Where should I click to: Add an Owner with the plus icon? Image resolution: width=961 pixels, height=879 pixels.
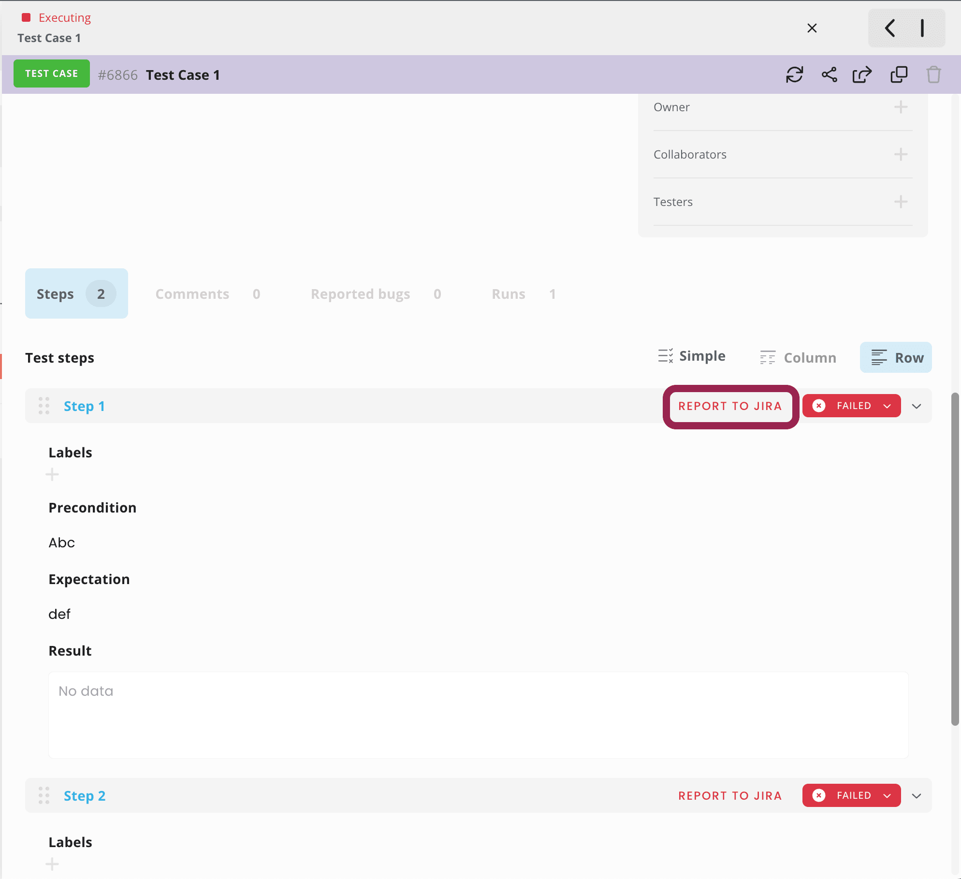(901, 107)
